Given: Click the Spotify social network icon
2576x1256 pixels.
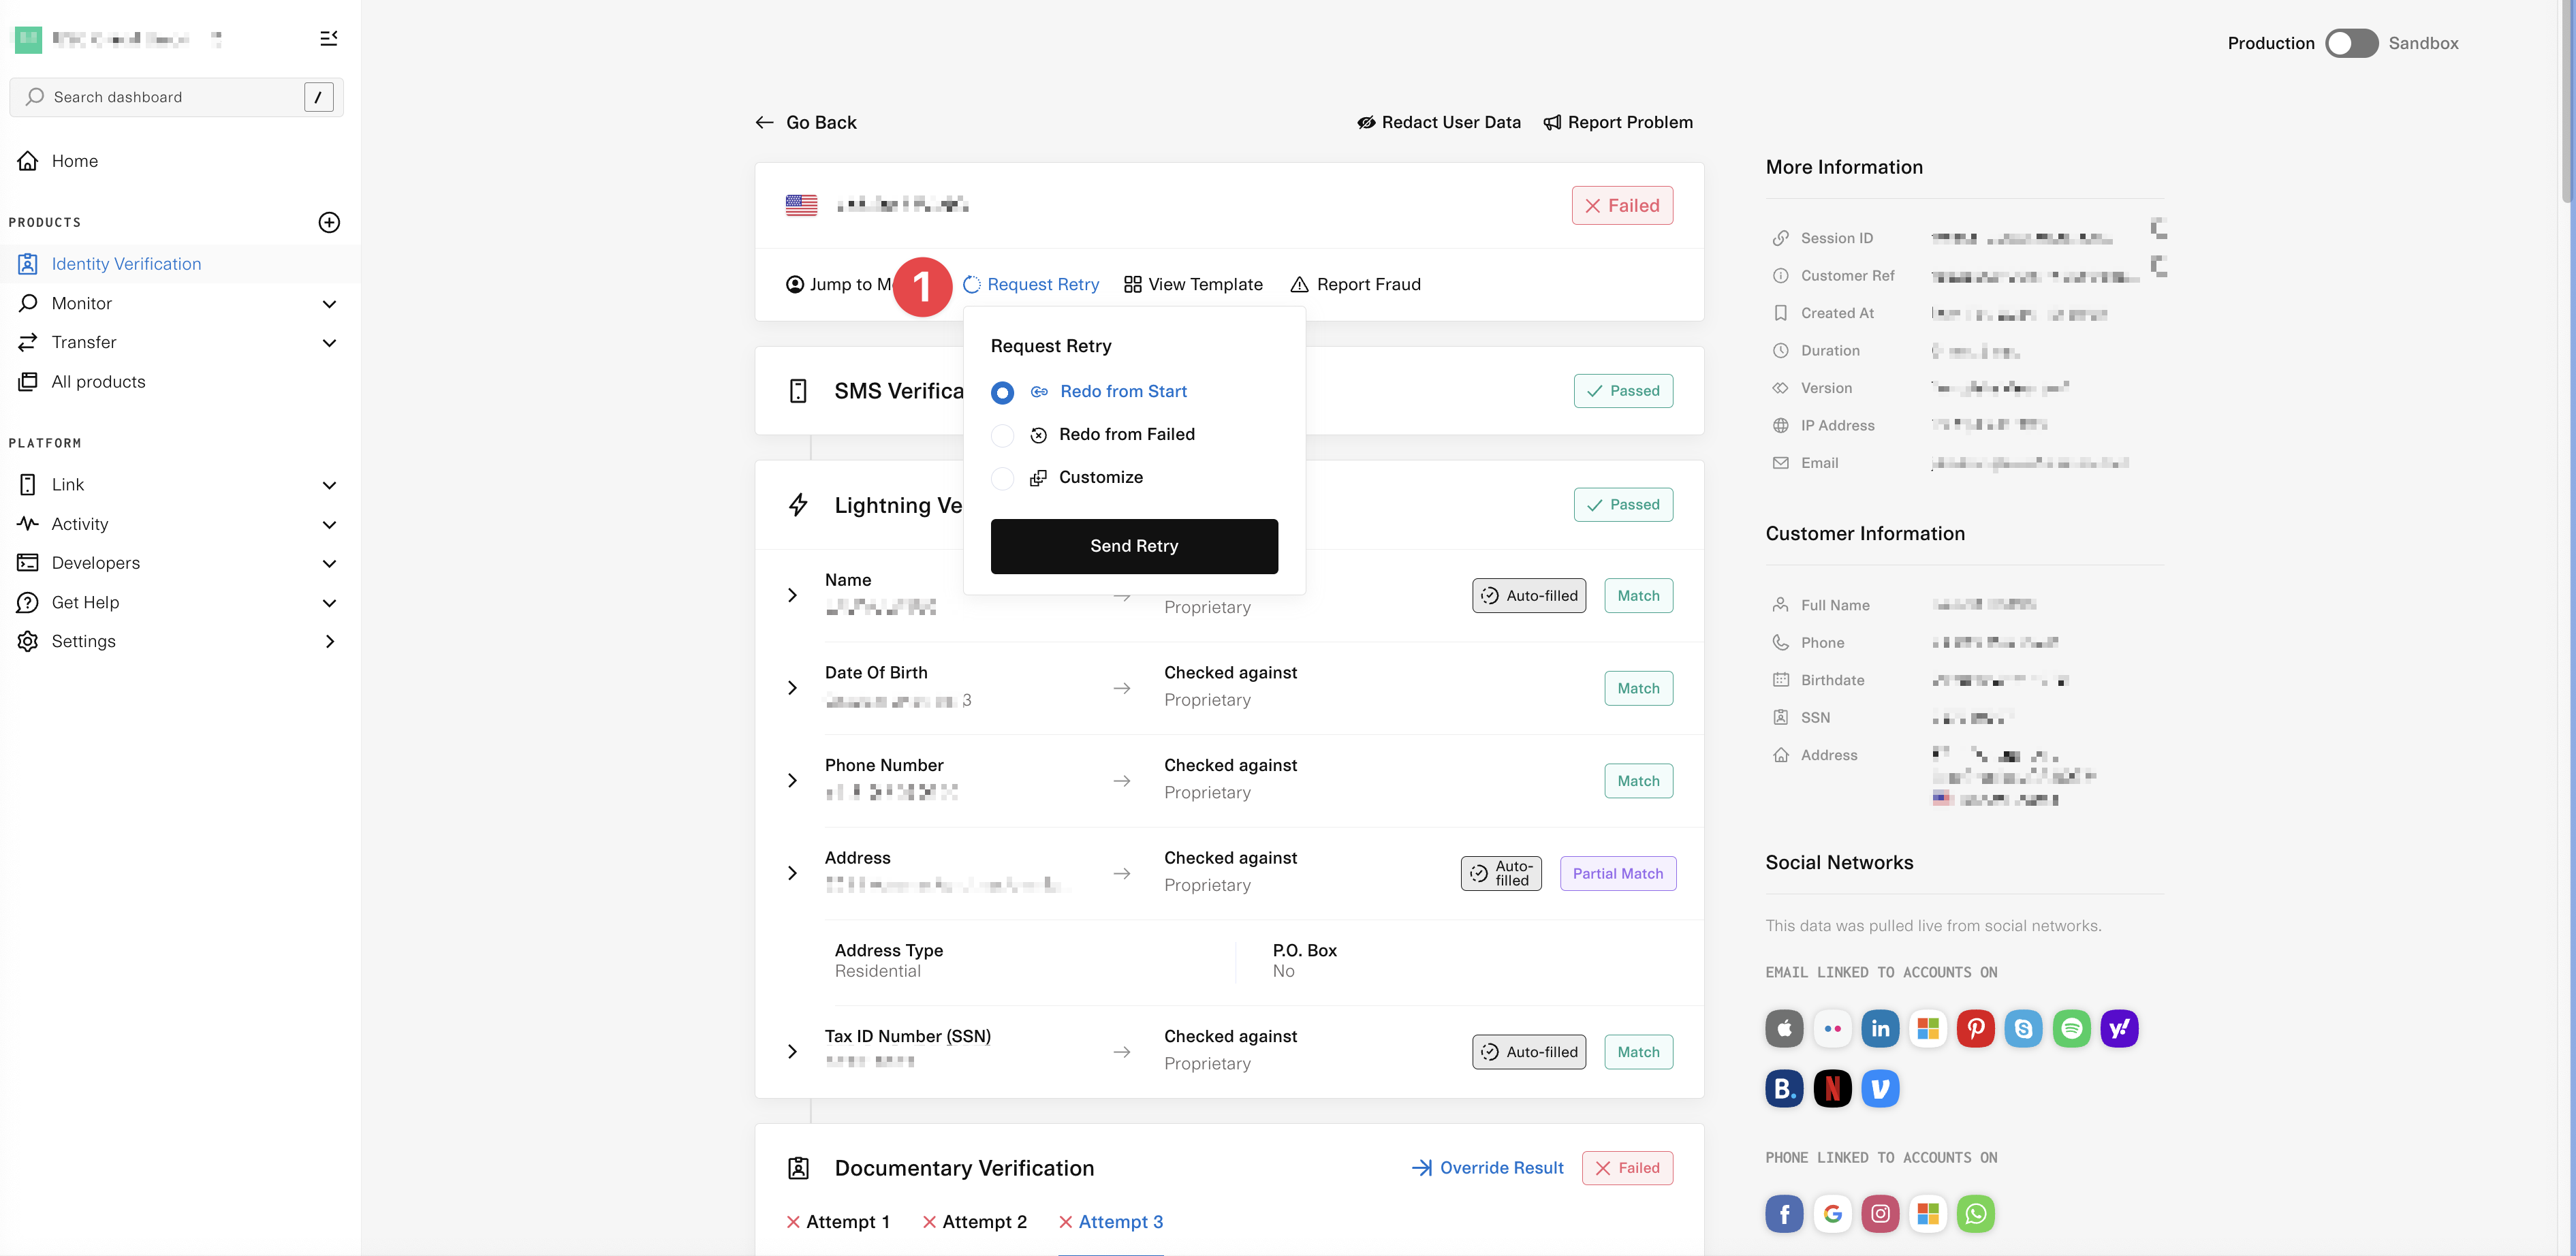Looking at the screenshot, I should coord(2071,1028).
